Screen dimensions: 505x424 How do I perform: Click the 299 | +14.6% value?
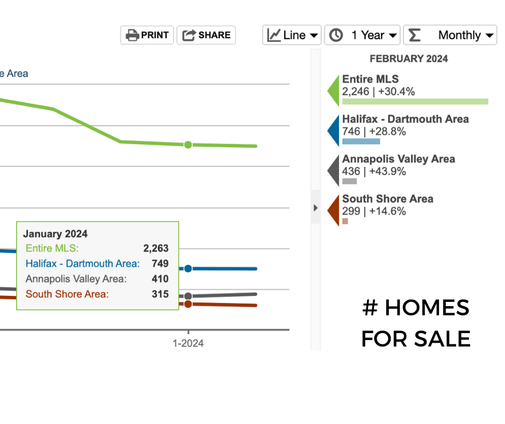(374, 211)
